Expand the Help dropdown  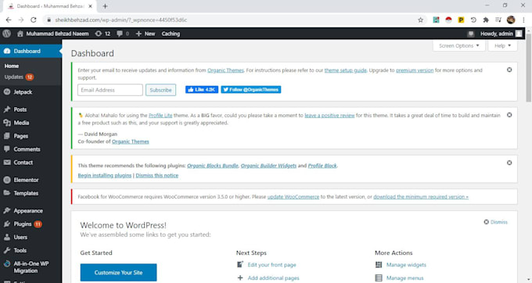(502, 46)
